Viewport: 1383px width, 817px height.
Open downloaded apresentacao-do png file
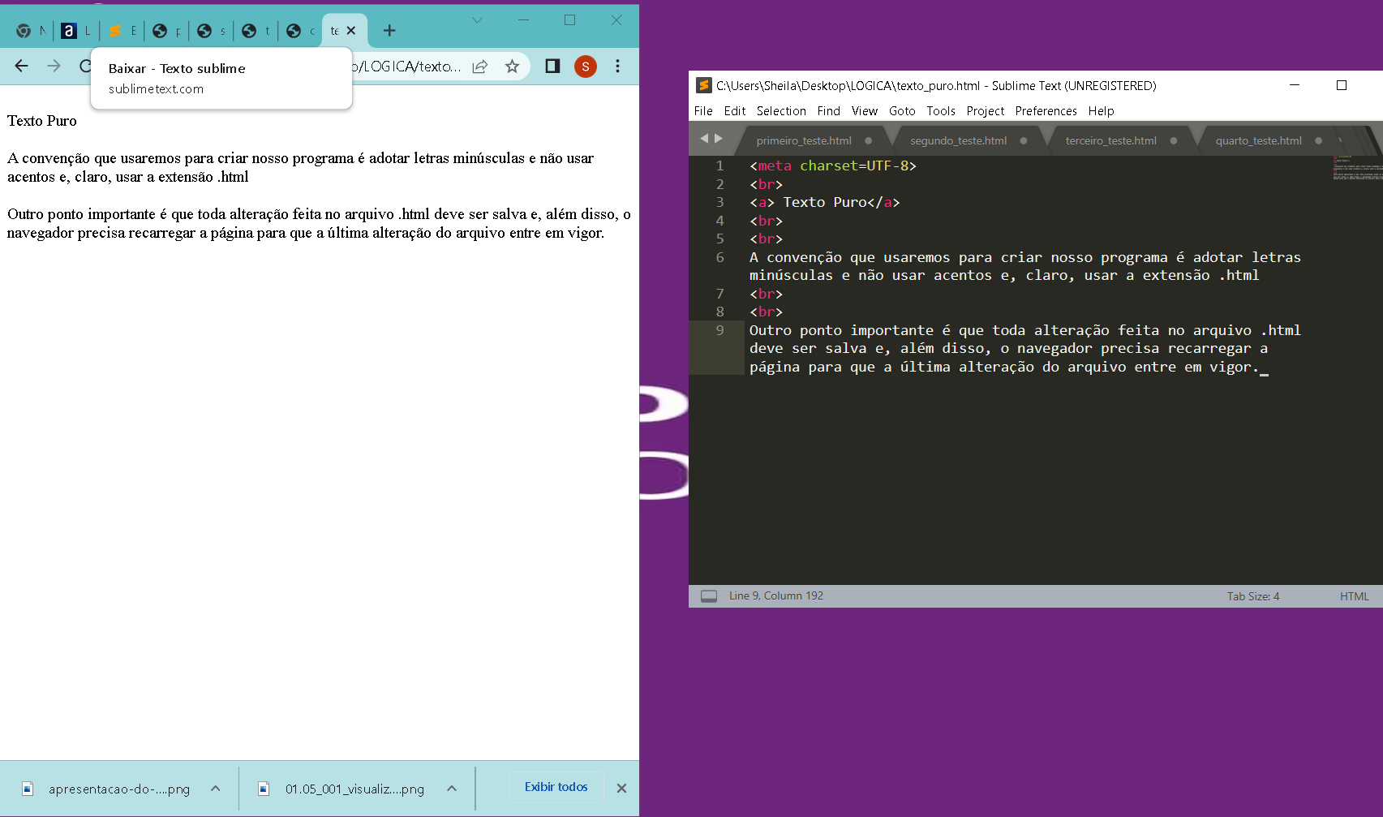coord(108,789)
